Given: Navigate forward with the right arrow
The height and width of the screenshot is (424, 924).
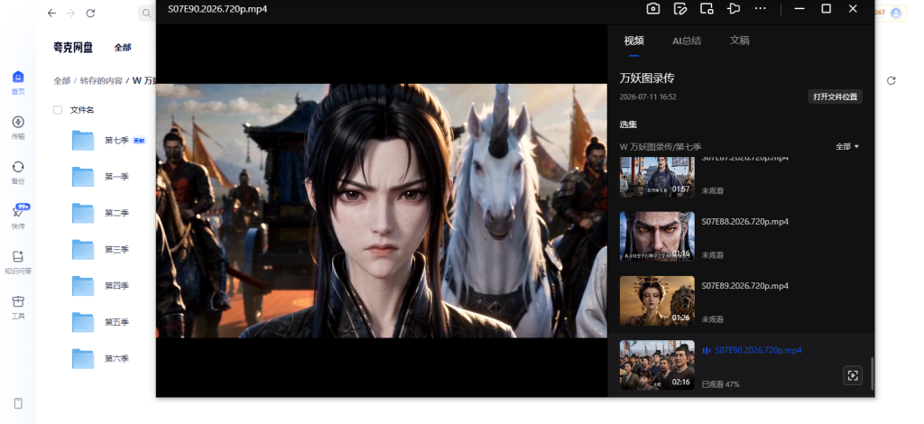Looking at the screenshot, I should (x=70, y=13).
